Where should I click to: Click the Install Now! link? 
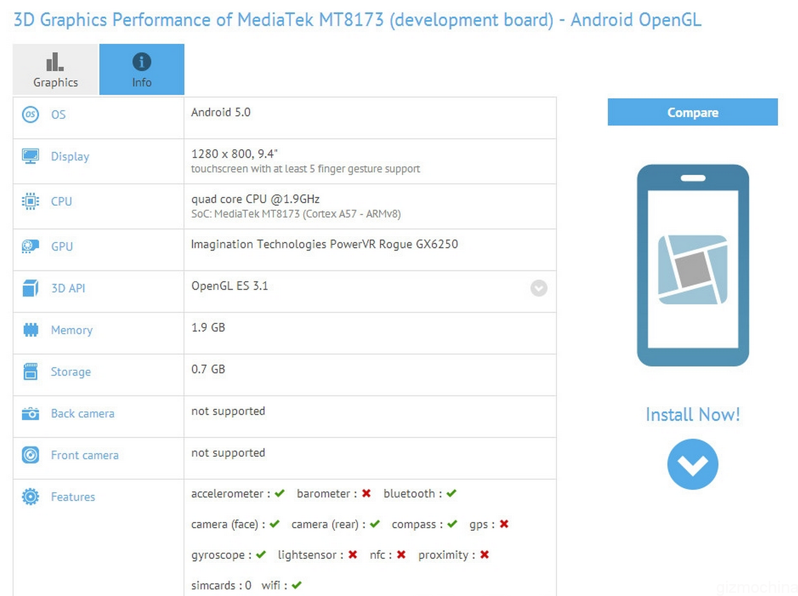pyautogui.click(x=692, y=415)
